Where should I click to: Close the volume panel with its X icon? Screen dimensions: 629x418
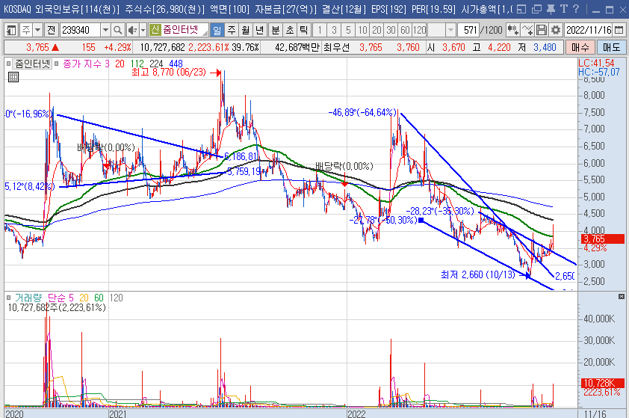pos(622,296)
